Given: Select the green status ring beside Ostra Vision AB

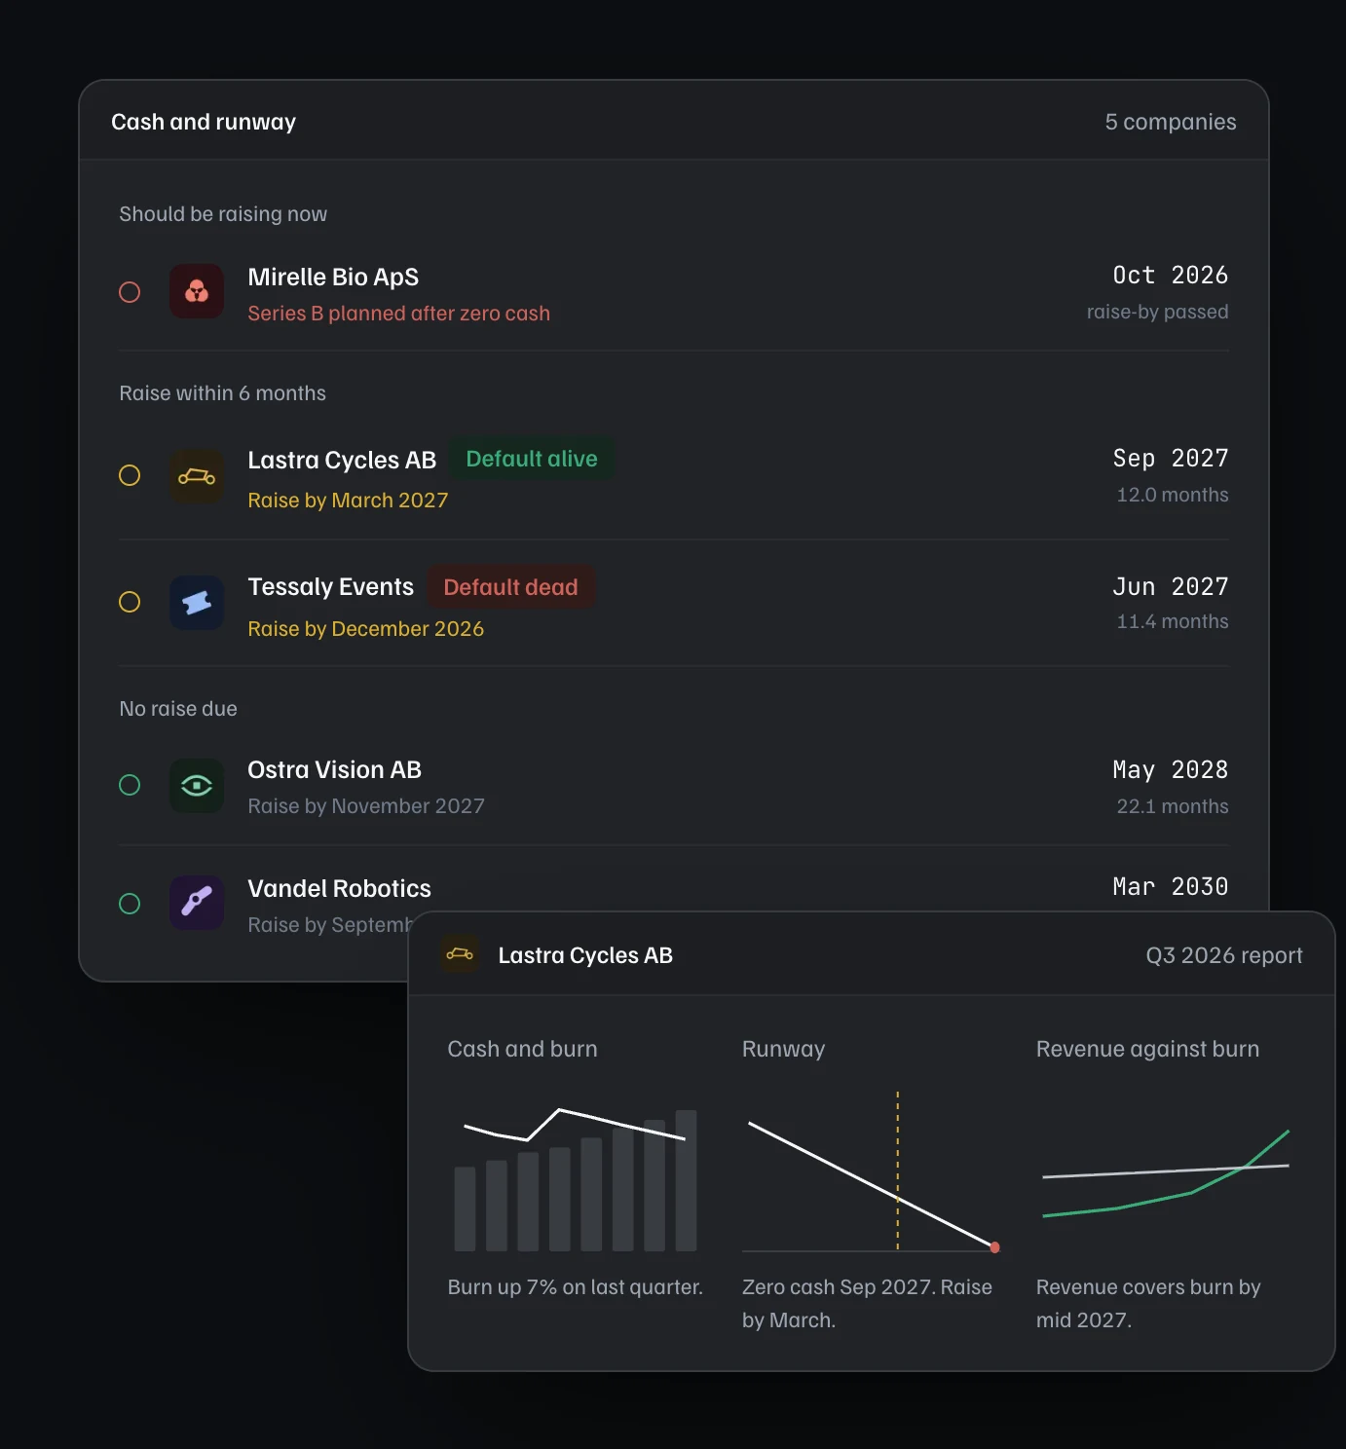Looking at the screenshot, I should (x=130, y=785).
